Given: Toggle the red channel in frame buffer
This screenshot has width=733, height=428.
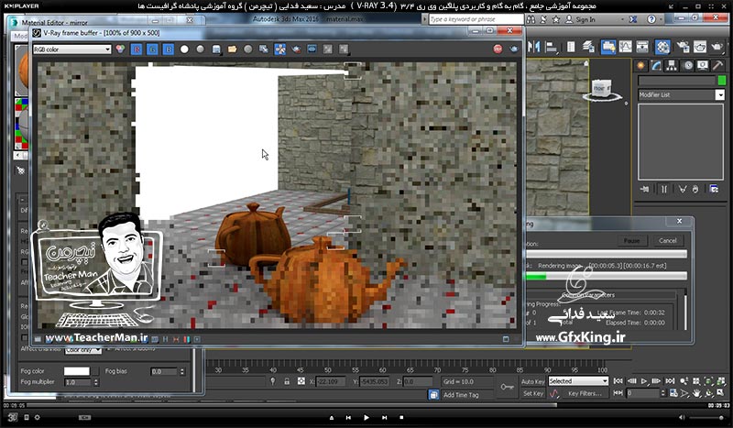Looking at the screenshot, I should [x=137, y=49].
